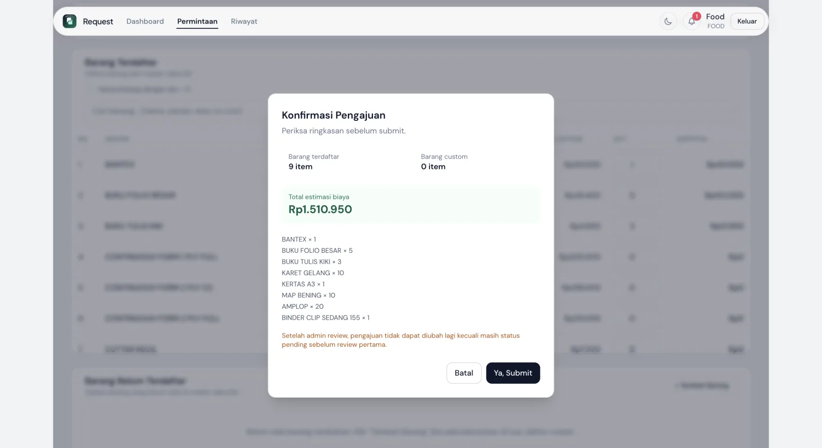
Task: Click the Rp1.510.950 total amount
Action: [320, 210]
